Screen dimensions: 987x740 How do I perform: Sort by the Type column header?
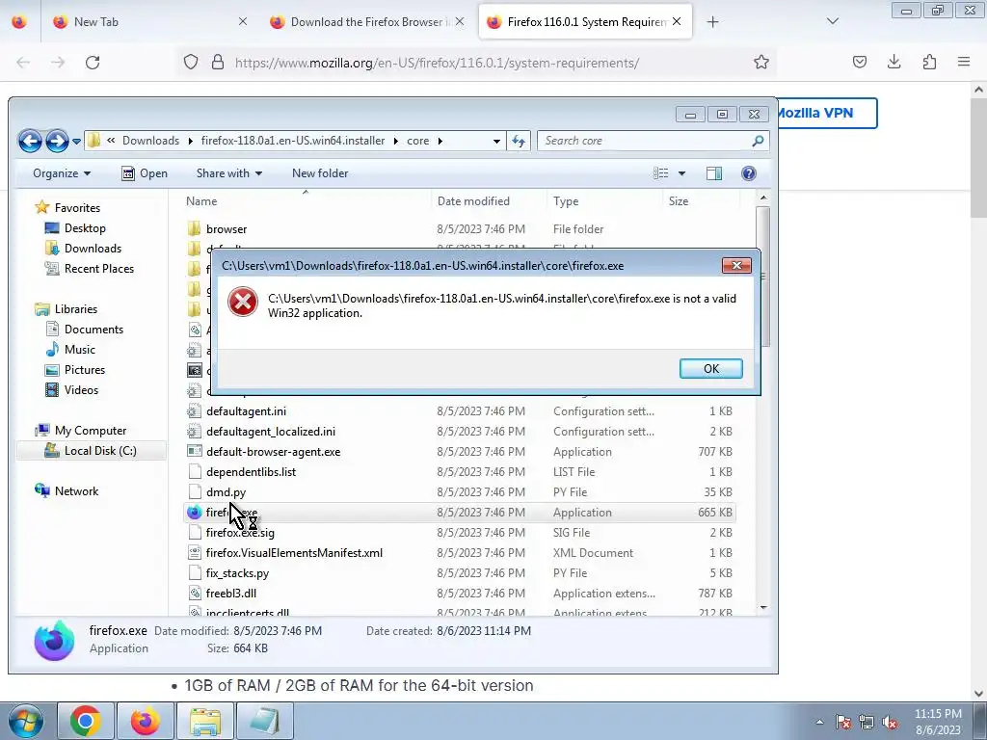point(604,201)
